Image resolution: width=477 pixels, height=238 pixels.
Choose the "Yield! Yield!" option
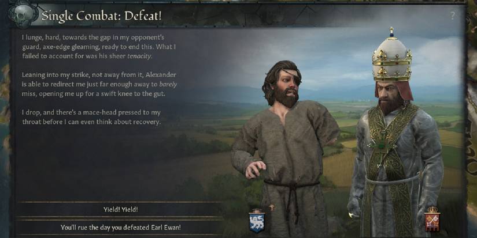120,210
